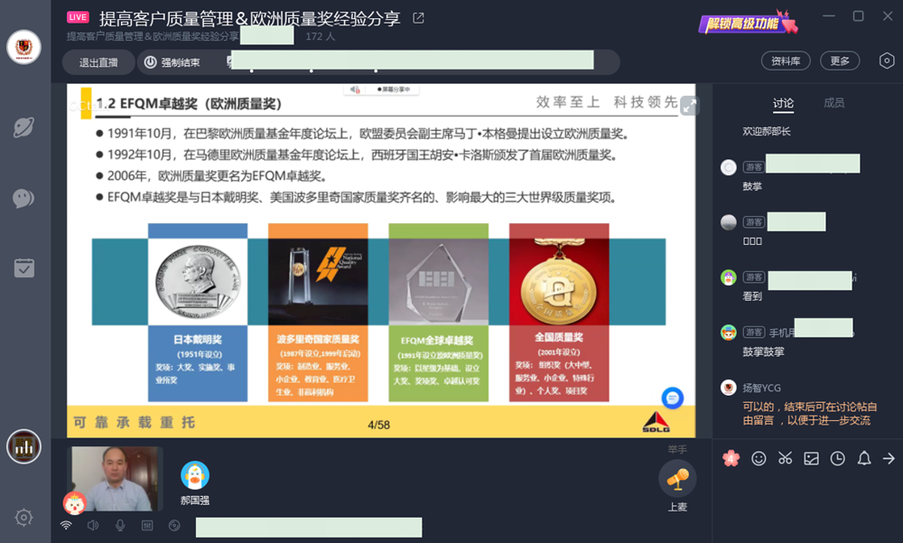
Task: Insert a picture with the image icon
Action: point(811,458)
